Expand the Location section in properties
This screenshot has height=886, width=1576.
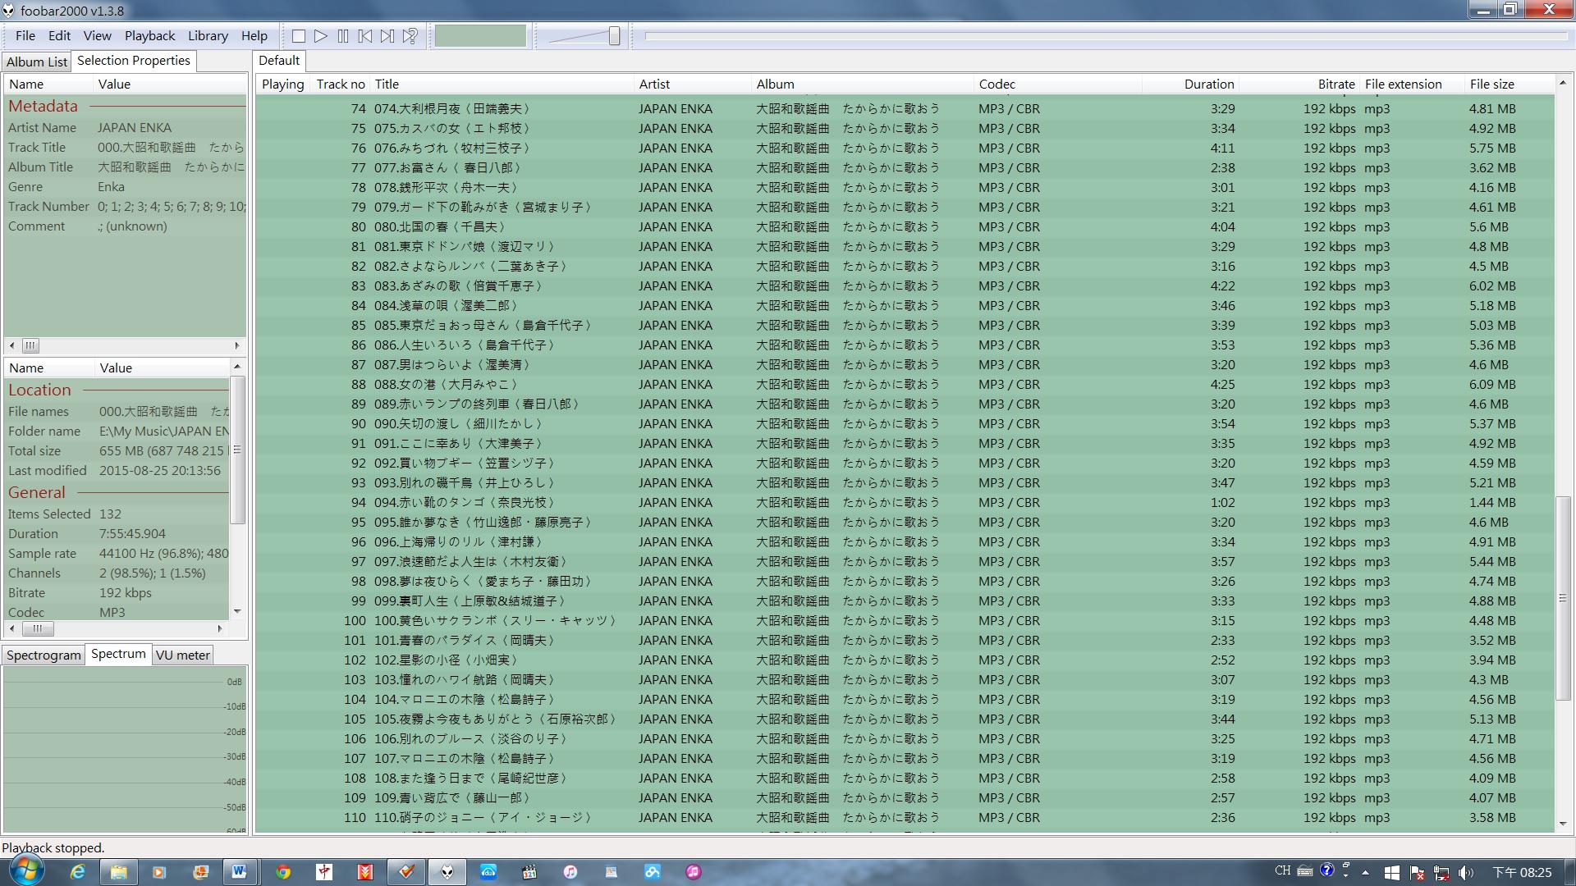point(39,390)
